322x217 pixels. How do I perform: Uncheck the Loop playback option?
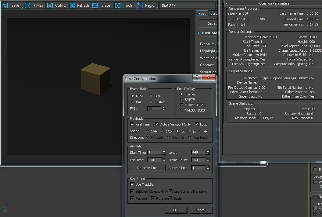[x=197, y=124]
